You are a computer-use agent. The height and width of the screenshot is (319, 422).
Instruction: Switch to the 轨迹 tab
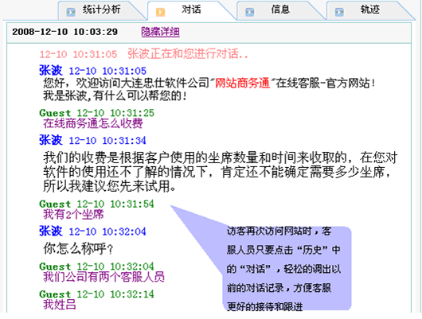[369, 10]
